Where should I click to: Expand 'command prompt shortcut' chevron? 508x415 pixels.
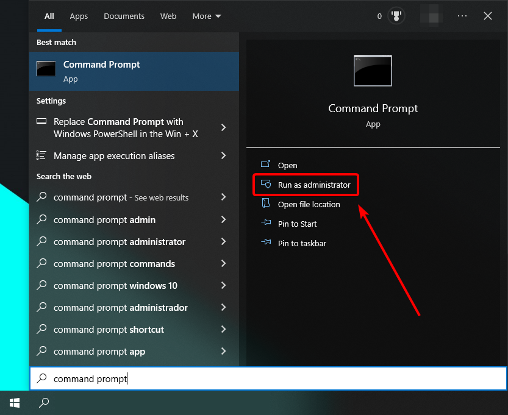[x=223, y=329]
